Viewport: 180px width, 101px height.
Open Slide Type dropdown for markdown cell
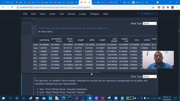click(150, 77)
